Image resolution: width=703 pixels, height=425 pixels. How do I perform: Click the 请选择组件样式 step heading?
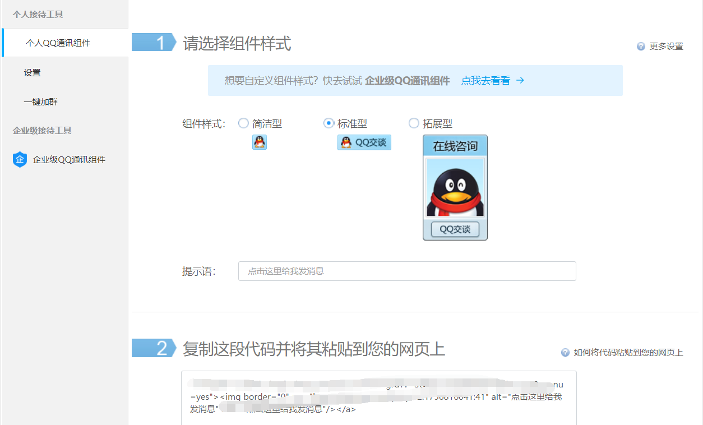pos(237,43)
